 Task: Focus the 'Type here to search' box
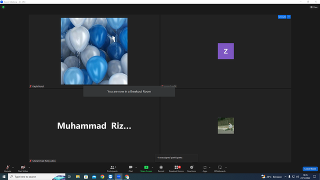(36, 176)
